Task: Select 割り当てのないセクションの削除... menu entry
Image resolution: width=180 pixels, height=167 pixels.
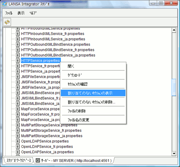Action: click(x=93, y=102)
